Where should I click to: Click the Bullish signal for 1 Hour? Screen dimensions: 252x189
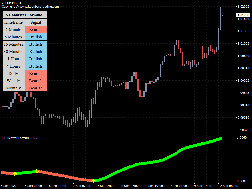pyautogui.click(x=36, y=59)
